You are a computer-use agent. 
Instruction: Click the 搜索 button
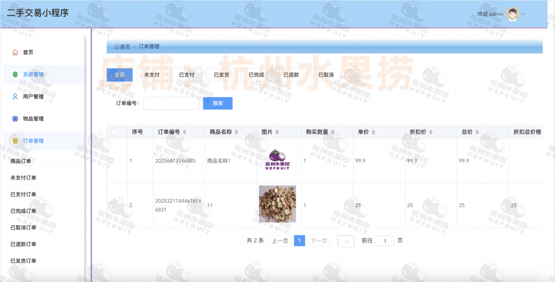click(218, 103)
